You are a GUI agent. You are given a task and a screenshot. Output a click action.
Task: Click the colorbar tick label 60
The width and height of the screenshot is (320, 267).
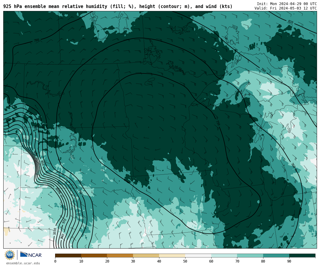click(211, 261)
